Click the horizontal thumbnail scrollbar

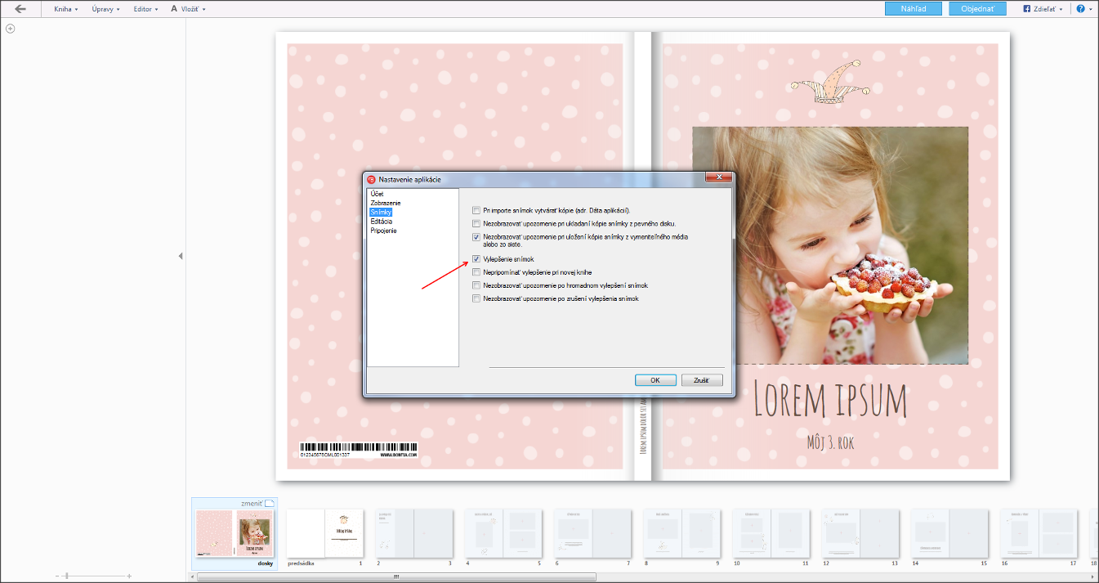coord(396,576)
